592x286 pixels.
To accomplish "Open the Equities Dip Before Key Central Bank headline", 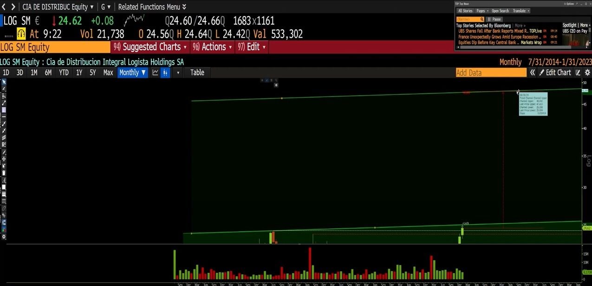I will coord(489,43).
